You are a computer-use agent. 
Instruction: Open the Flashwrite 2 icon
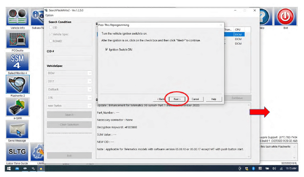tap(18, 85)
